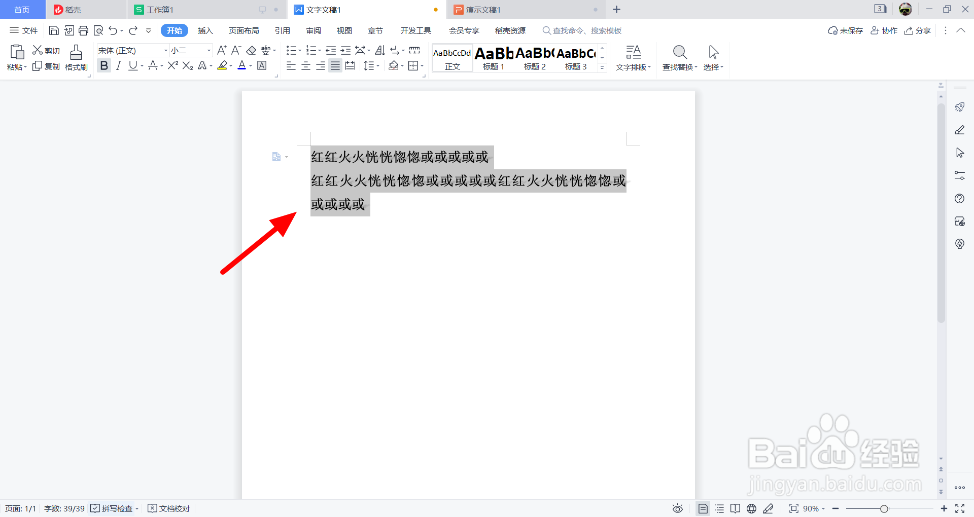Click the fullscreen icon in status bar
This screenshot has width=974, height=517.
[960, 508]
